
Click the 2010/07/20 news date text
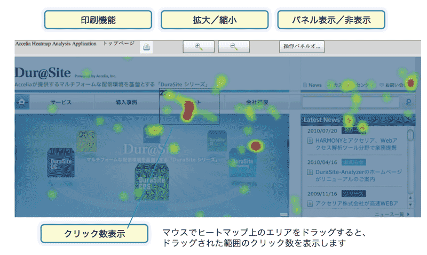tap(322, 131)
